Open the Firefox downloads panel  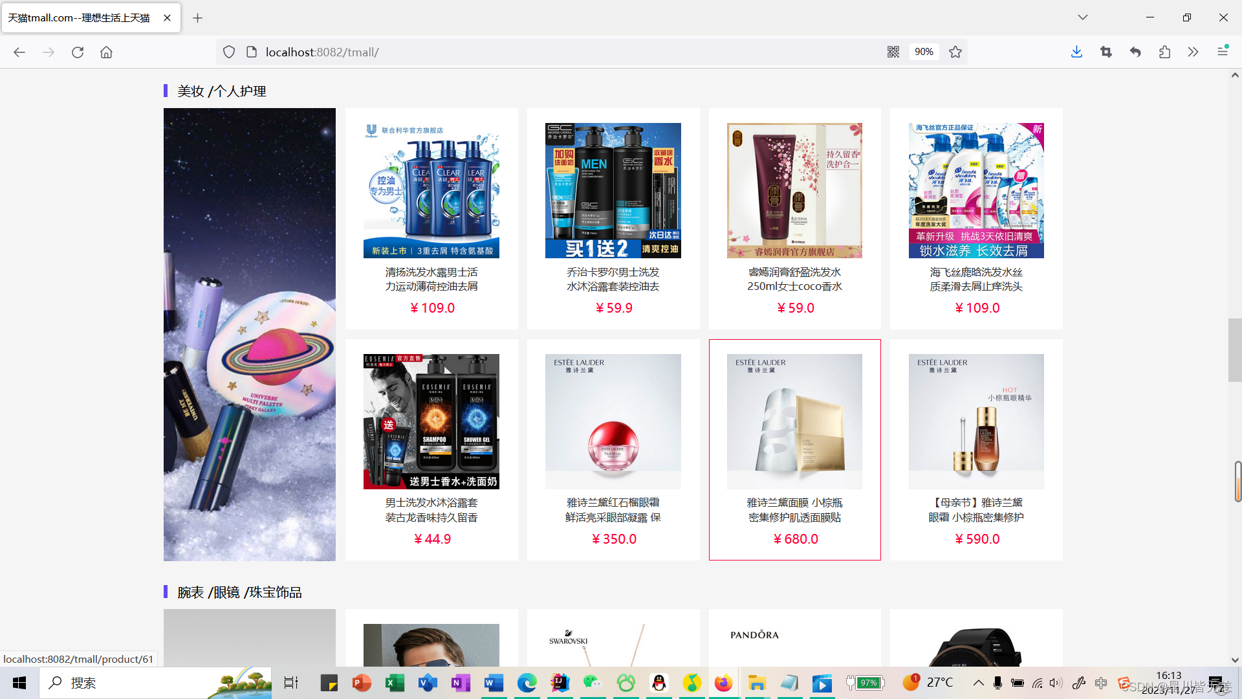pos(1076,52)
